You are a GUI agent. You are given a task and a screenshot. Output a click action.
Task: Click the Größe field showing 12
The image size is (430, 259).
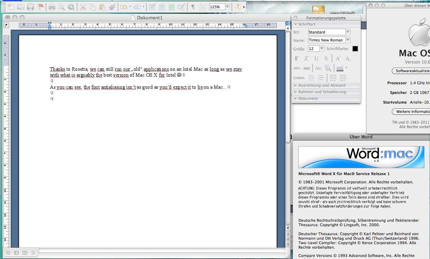pyautogui.click(x=314, y=49)
